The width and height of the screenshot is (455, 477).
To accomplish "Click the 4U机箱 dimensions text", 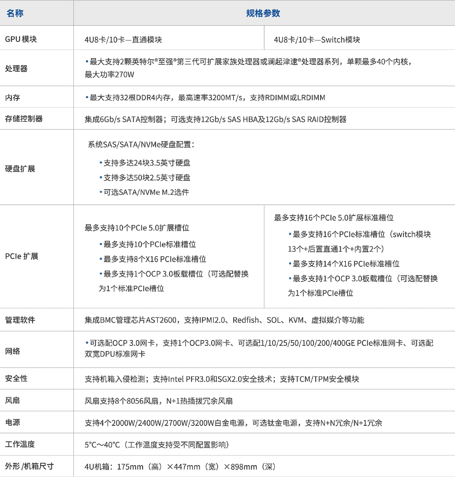I will [180, 467].
